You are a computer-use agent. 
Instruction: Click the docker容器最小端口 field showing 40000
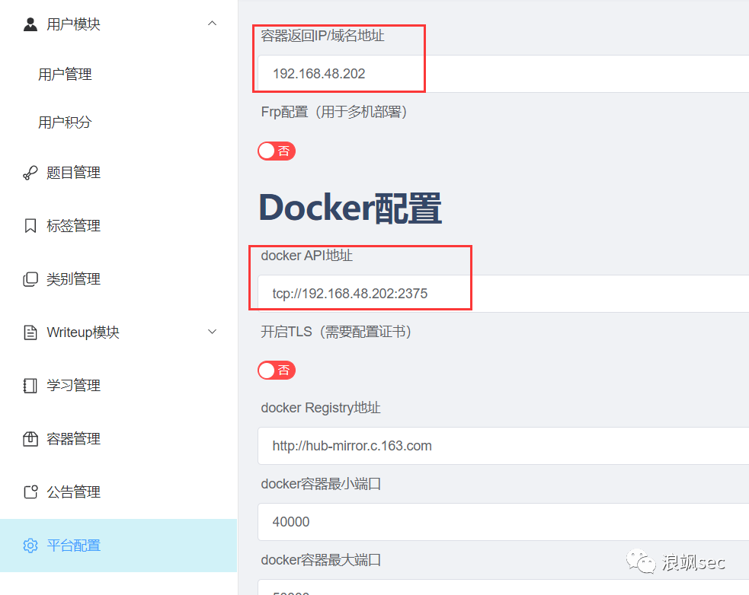point(504,522)
